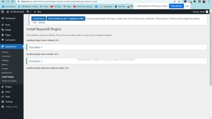Bookmark this page with star icon
The image size is (212, 119).
click(x=179, y=1)
